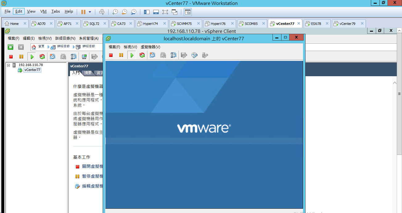Screen dimensions: 402x213
Task: Click console window orange suspend icon
Action: 121,55
